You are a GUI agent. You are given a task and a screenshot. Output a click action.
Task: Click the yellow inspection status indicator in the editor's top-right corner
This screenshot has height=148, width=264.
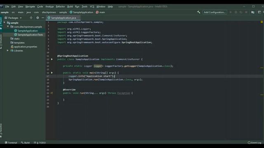(262, 22)
